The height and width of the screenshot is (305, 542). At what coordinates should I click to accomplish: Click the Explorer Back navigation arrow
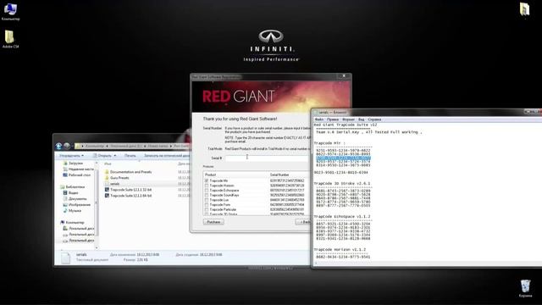(58, 146)
